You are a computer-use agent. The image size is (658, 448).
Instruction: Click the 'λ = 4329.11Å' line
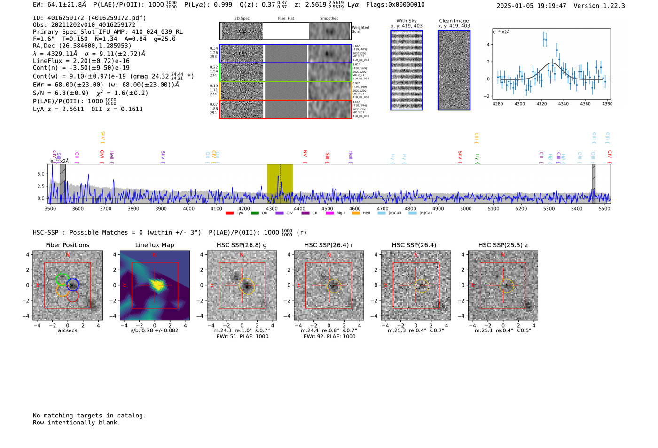click(x=89, y=54)
